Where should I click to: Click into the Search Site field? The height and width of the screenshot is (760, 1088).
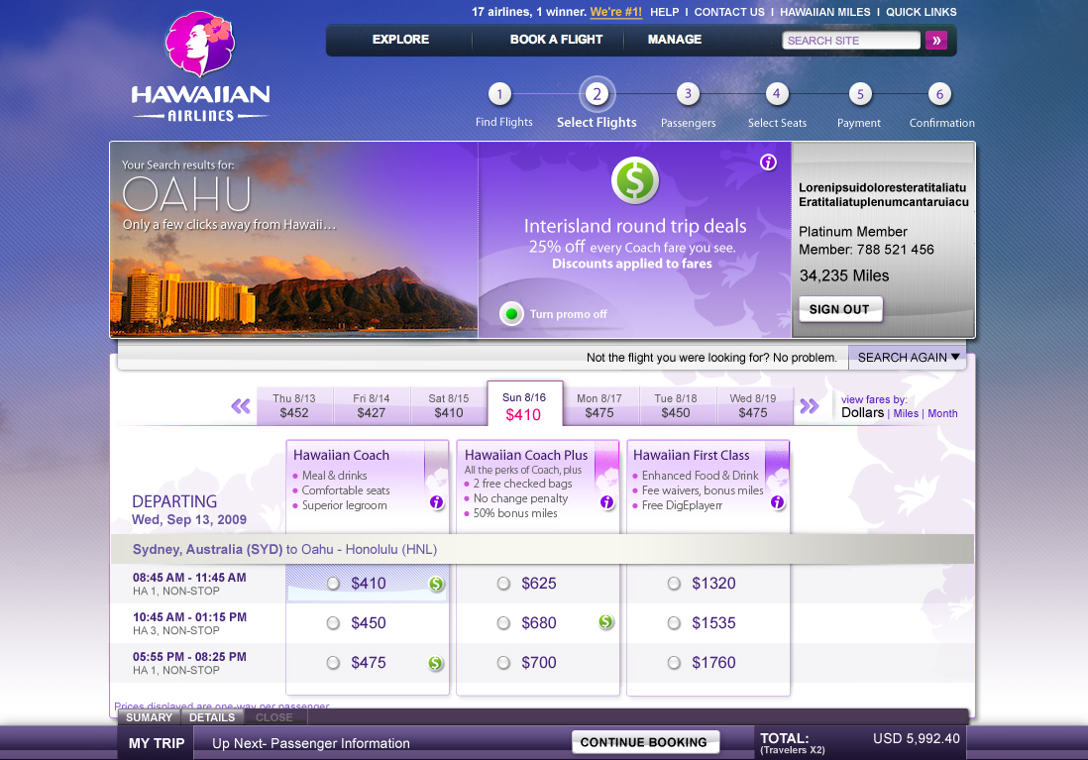[x=851, y=41]
